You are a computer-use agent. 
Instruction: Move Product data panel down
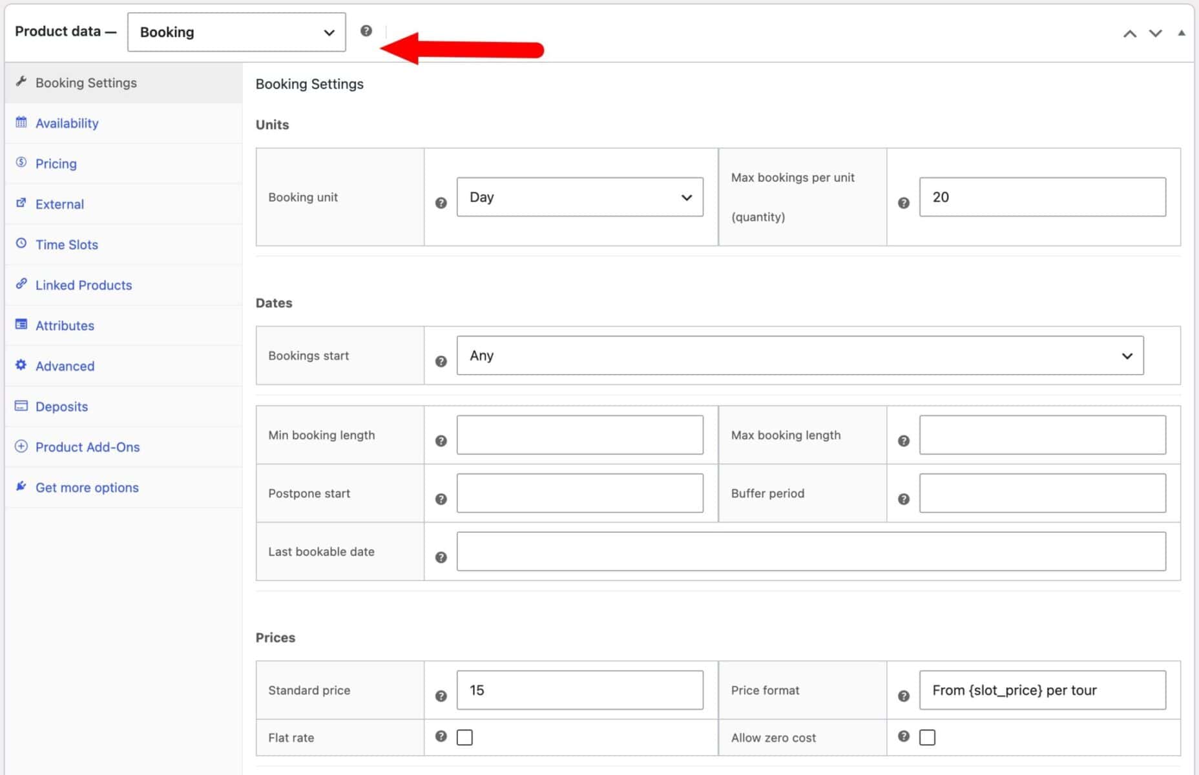point(1156,34)
